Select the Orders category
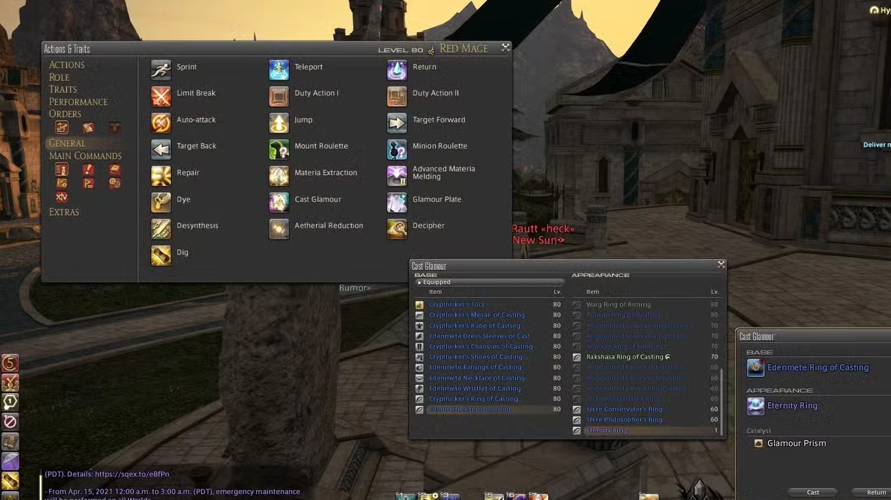 (65, 114)
